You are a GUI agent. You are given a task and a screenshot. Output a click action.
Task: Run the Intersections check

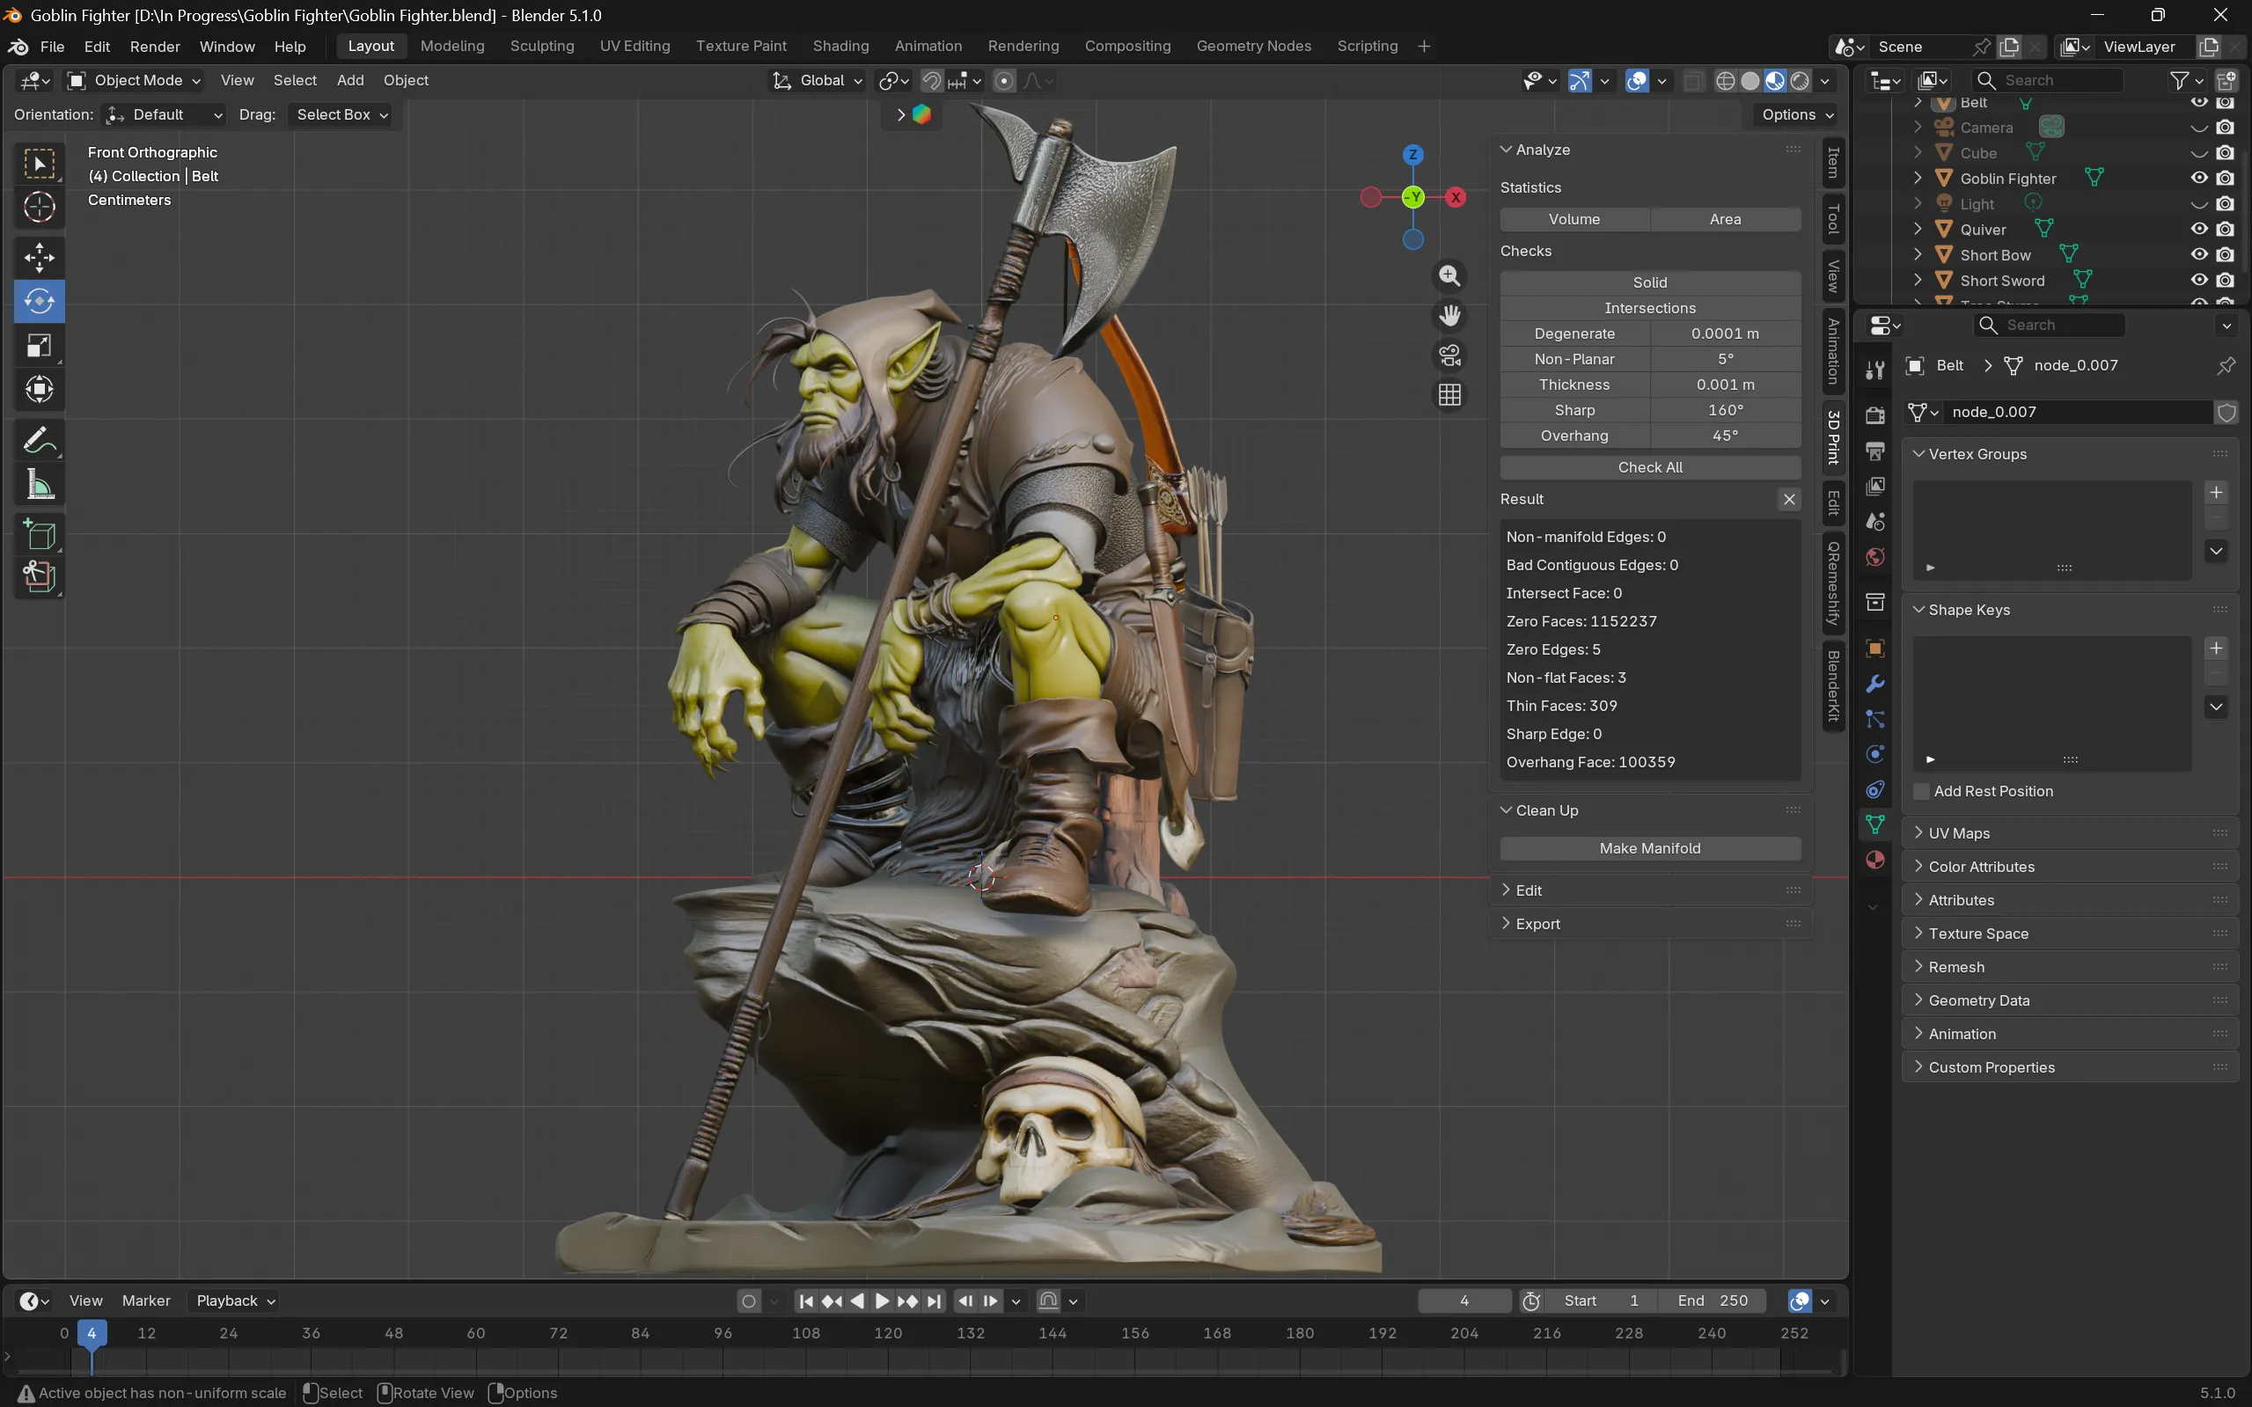click(1650, 308)
